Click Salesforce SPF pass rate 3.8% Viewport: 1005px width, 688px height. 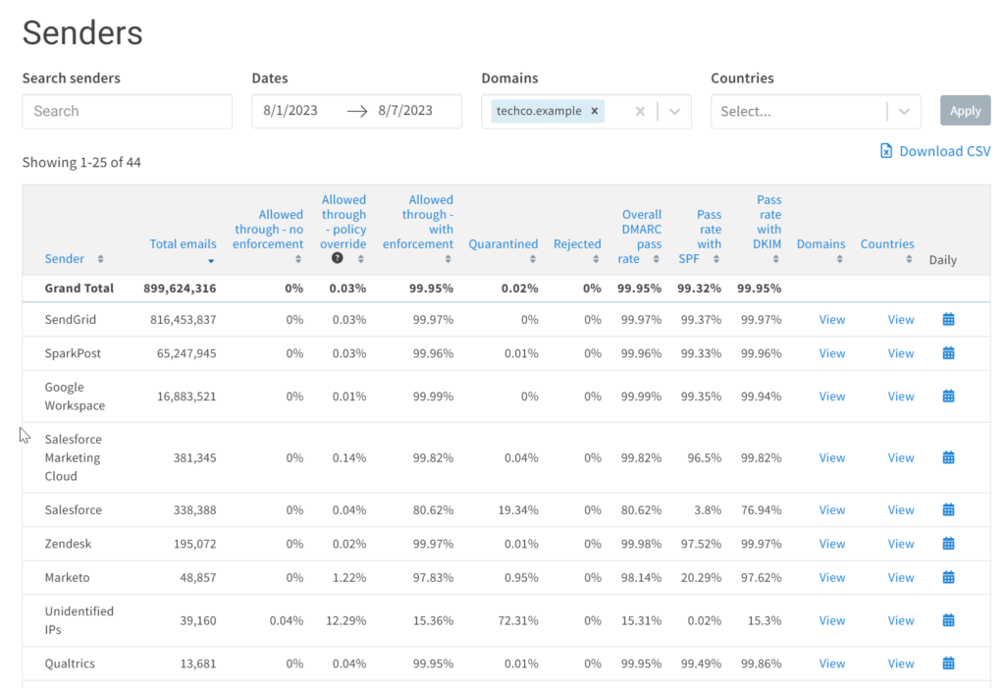tap(708, 509)
